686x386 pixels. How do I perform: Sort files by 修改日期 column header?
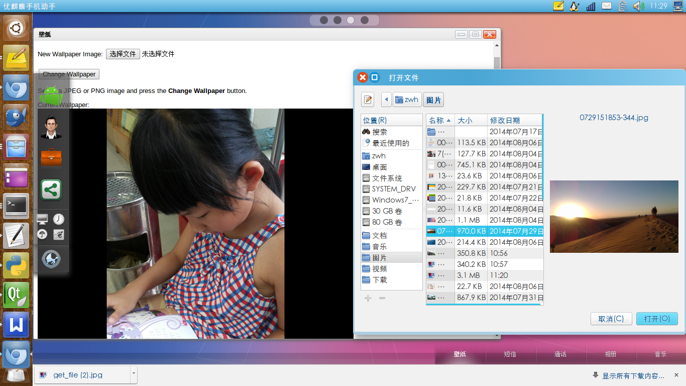pos(512,120)
